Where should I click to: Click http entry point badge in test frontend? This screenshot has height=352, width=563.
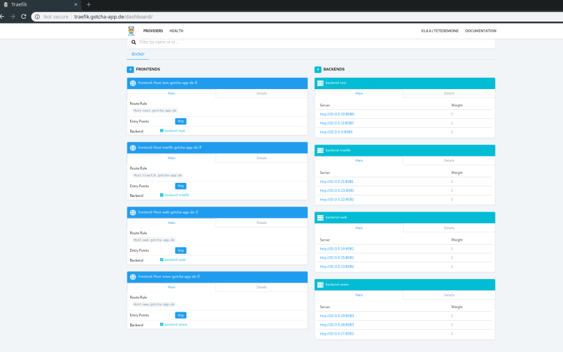tap(181, 121)
